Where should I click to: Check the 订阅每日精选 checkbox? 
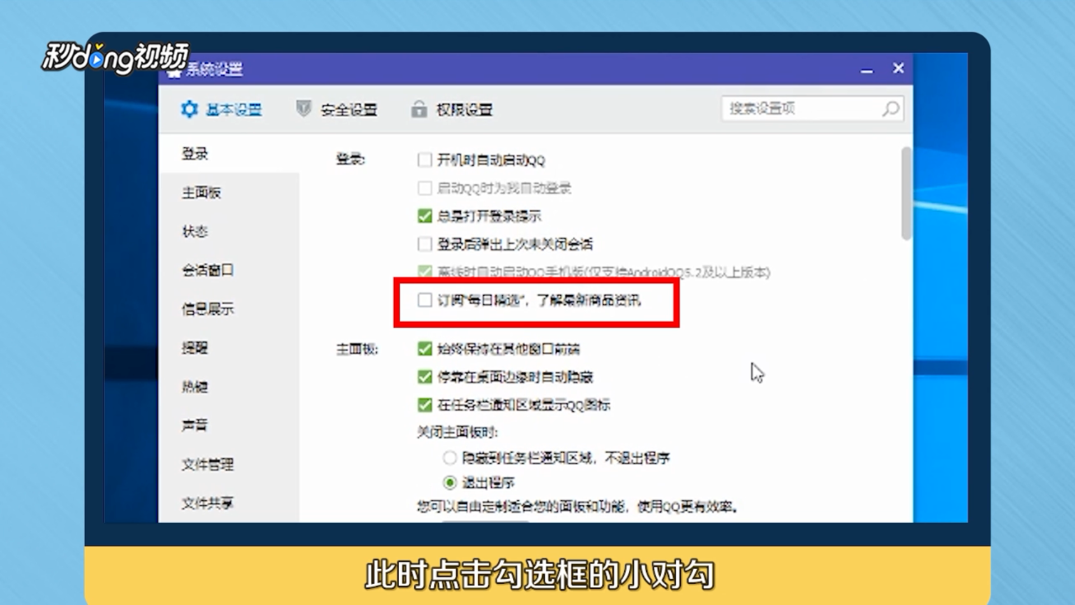click(424, 301)
